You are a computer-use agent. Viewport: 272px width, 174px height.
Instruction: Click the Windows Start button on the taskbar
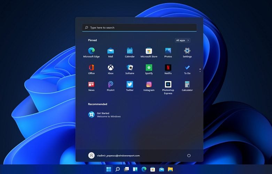click(109, 169)
